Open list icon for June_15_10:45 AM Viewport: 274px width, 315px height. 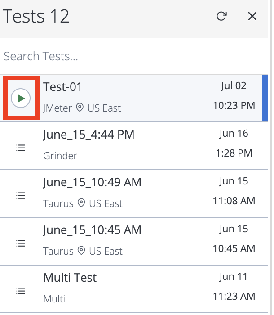point(21,243)
